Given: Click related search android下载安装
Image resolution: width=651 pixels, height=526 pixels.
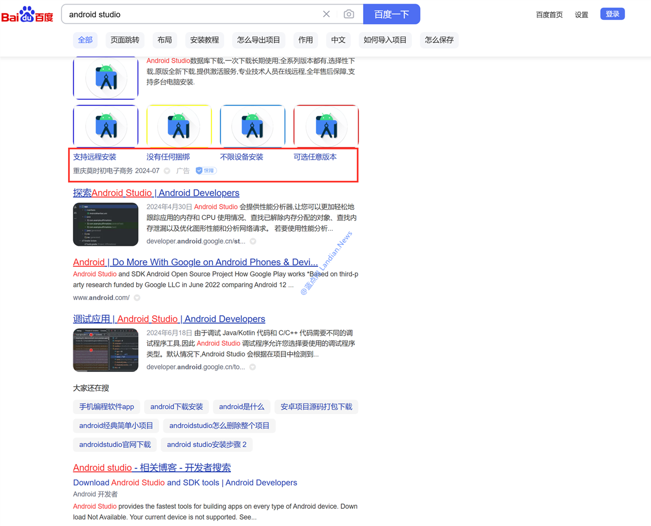Looking at the screenshot, I should (x=176, y=407).
